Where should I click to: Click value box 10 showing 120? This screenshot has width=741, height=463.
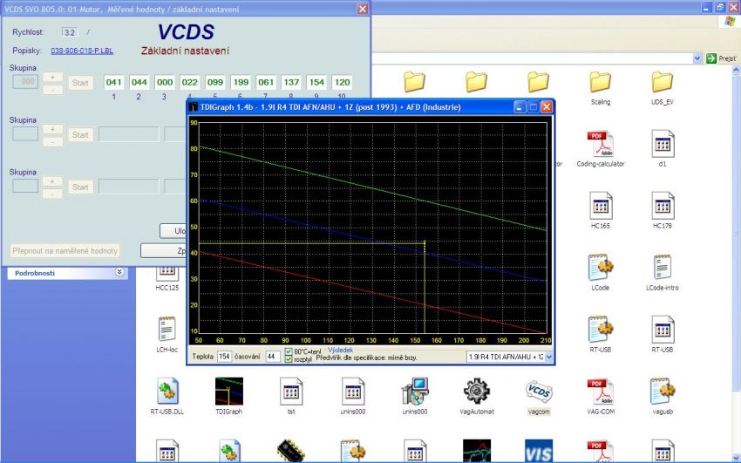[x=342, y=82]
